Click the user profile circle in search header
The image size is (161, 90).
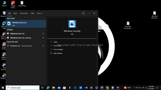83,13
